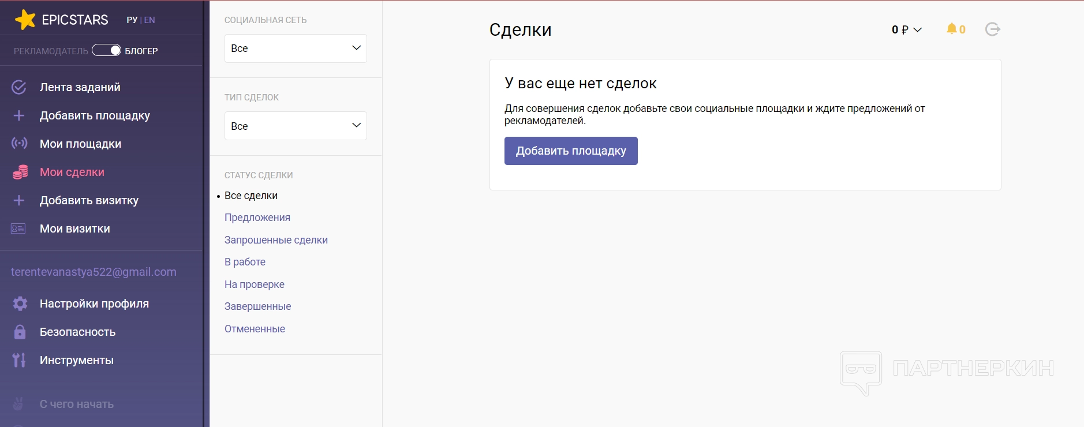Open Мои визитки in the sidebar
The image size is (1084, 427).
(x=75, y=229)
